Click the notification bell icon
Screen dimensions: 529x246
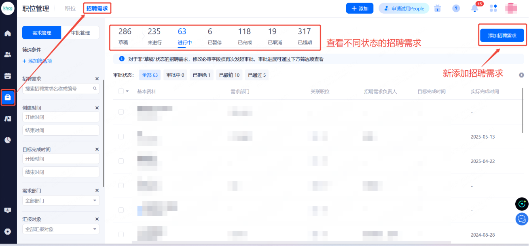[475, 8]
